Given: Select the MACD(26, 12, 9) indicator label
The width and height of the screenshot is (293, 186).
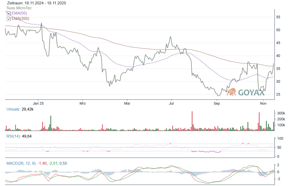Looking at the screenshot, I should 21,163.
